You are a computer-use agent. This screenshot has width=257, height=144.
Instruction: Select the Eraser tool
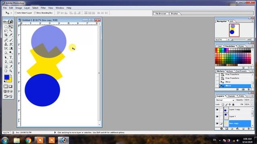point(6,48)
